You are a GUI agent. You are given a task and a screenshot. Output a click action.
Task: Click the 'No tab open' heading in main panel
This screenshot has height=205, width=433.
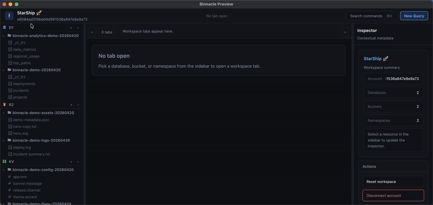point(114,56)
